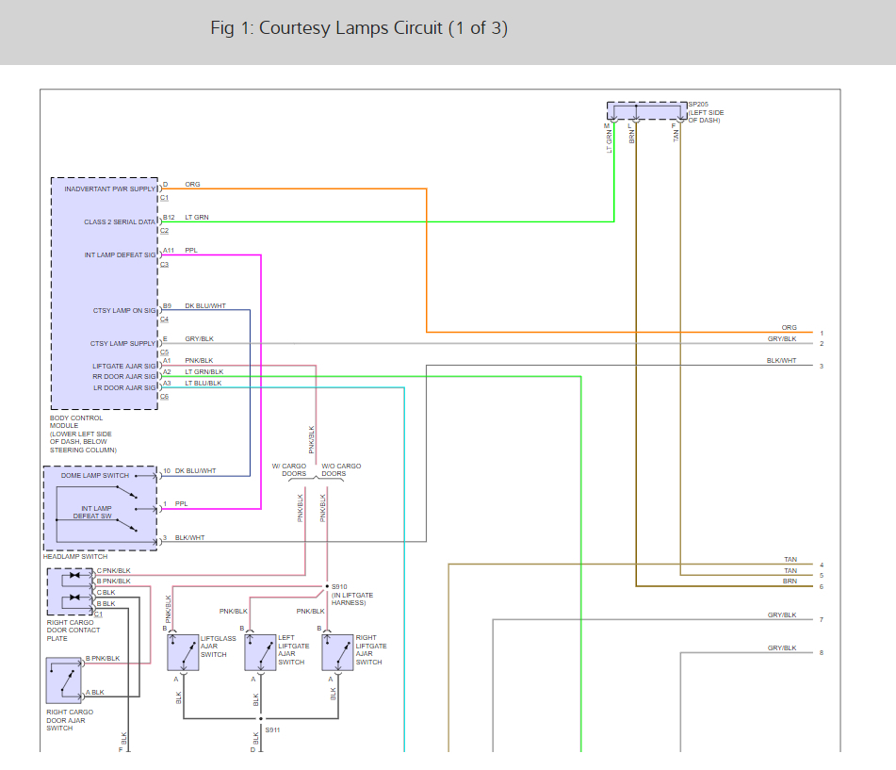Click the SP205 splice pack connector
The height and width of the screenshot is (770, 896).
647,111
